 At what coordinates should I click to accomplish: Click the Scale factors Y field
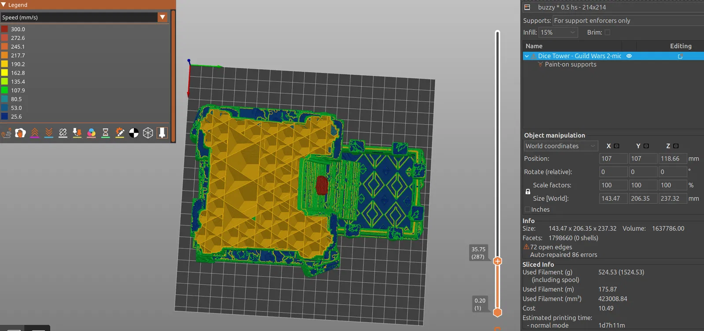643,185
